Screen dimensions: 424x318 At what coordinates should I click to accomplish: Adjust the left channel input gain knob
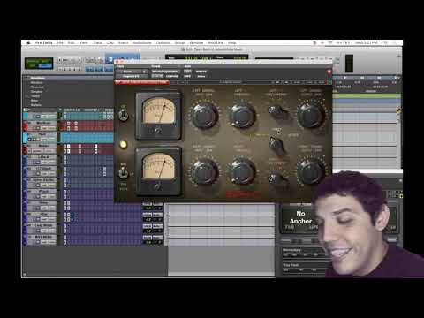[x=205, y=116]
